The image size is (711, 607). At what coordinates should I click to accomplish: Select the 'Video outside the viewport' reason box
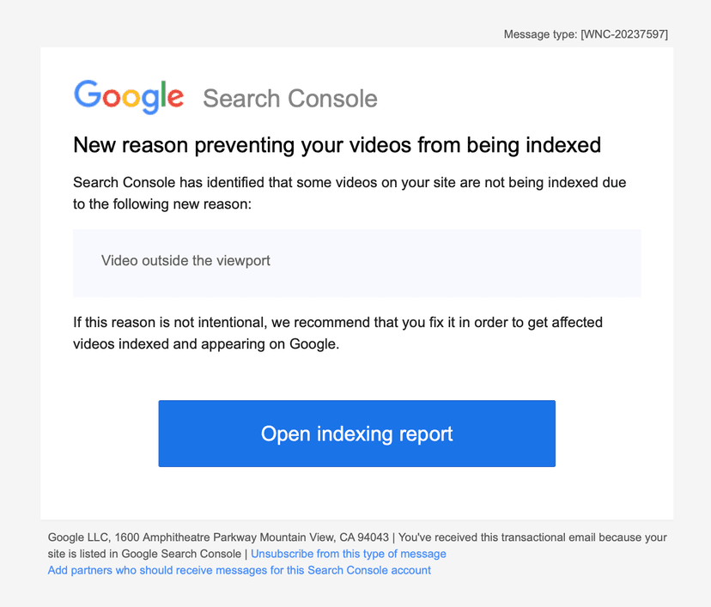356,262
